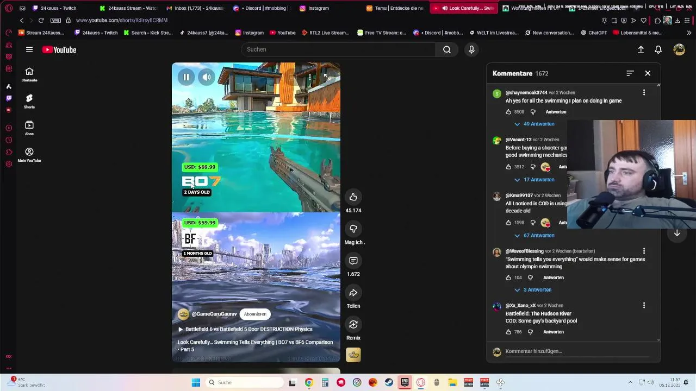Image resolution: width=696 pixels, height=391 pixels.
Task: Open options menu for @shaynemoak3744 comment
Action: pyautogui.click(x=644, y=93)
